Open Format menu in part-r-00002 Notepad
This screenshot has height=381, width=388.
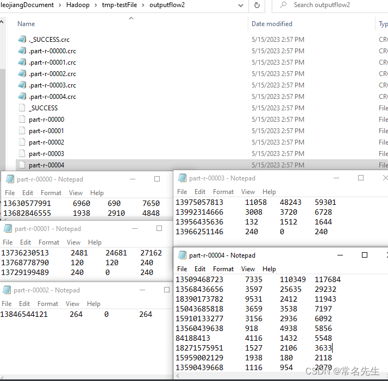[x=48, y=303]
